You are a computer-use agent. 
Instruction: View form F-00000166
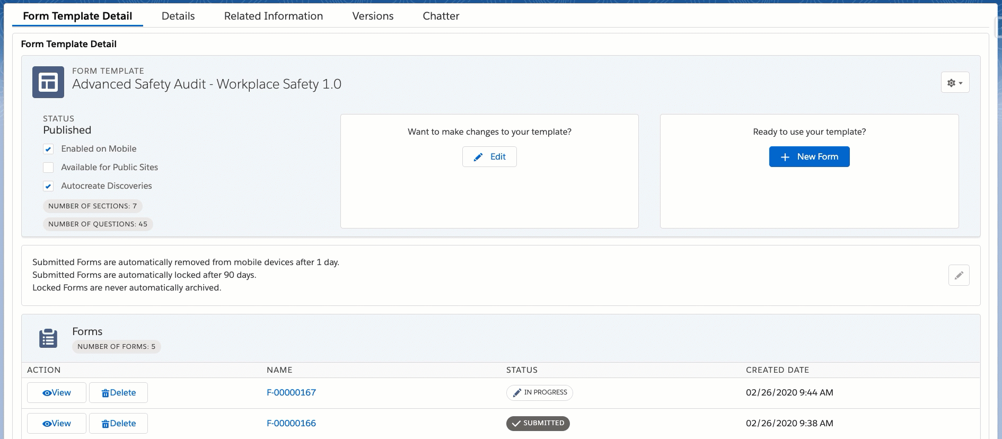click(57, 424)
